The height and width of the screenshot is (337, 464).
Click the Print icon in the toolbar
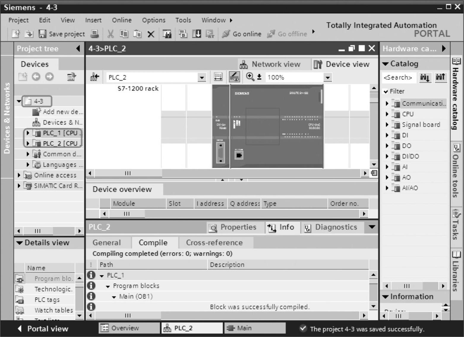tap(95, 33)
